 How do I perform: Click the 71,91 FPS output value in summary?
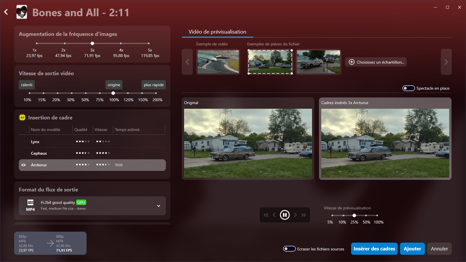[x=64, y=250]
